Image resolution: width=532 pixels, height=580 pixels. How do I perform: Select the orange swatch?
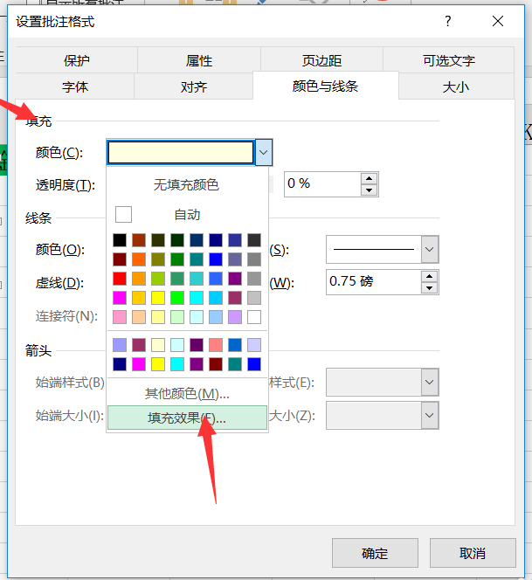pos(139,259)
